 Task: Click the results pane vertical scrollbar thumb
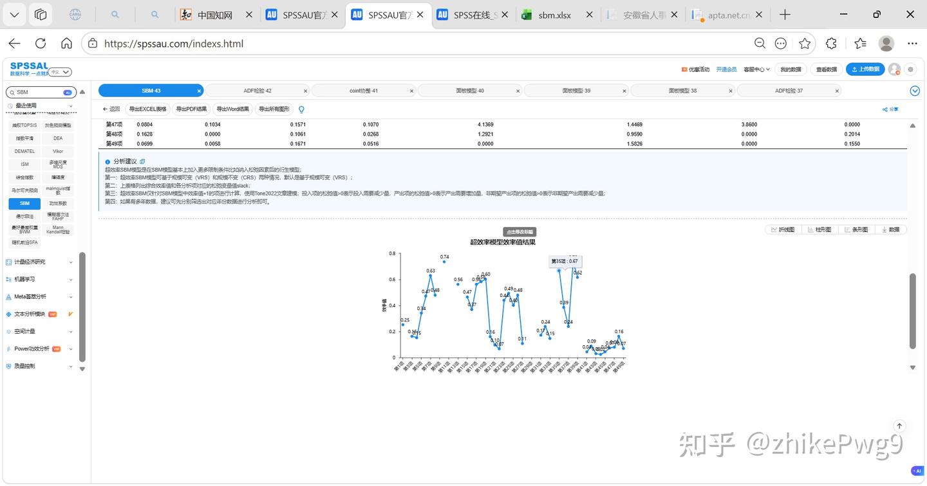click(x=912, y=311)
